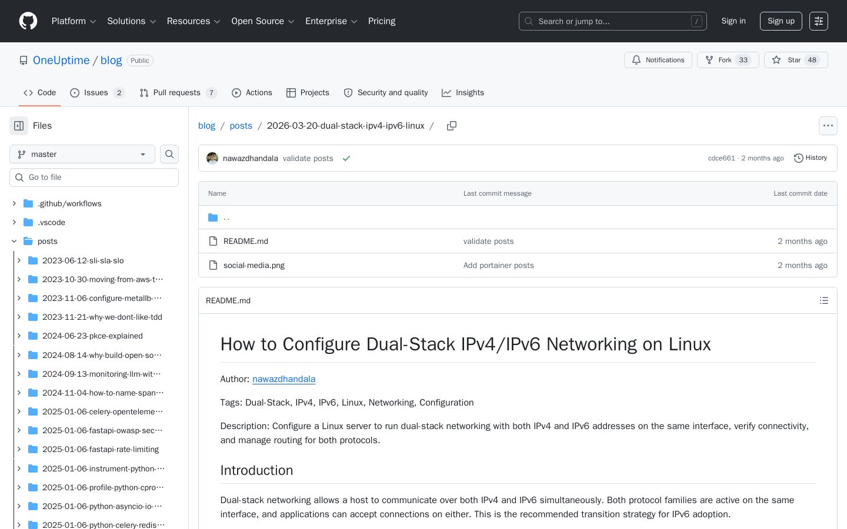The width and height of the screenshot is (847, 529).
Task: Click the Go to file input
Action: [94, 178]
